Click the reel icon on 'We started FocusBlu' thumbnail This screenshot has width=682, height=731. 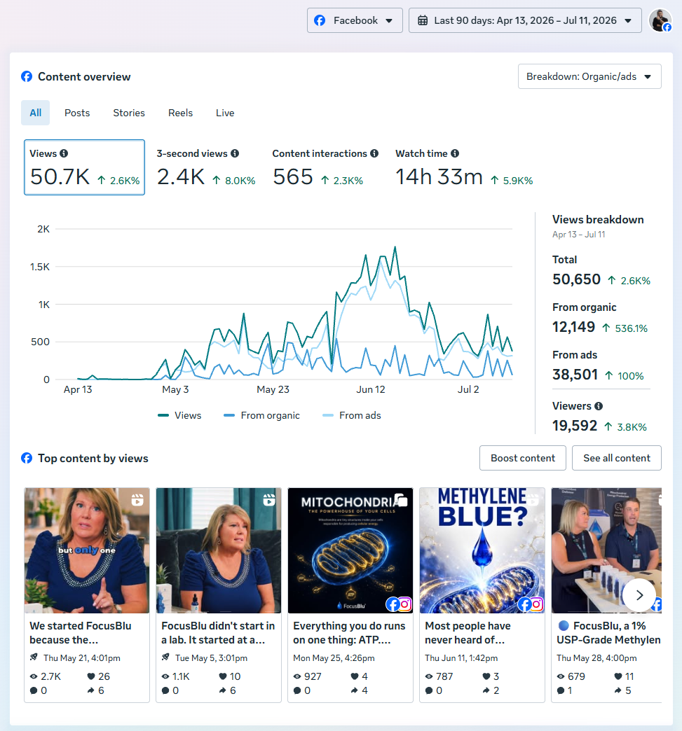point(137,500)
